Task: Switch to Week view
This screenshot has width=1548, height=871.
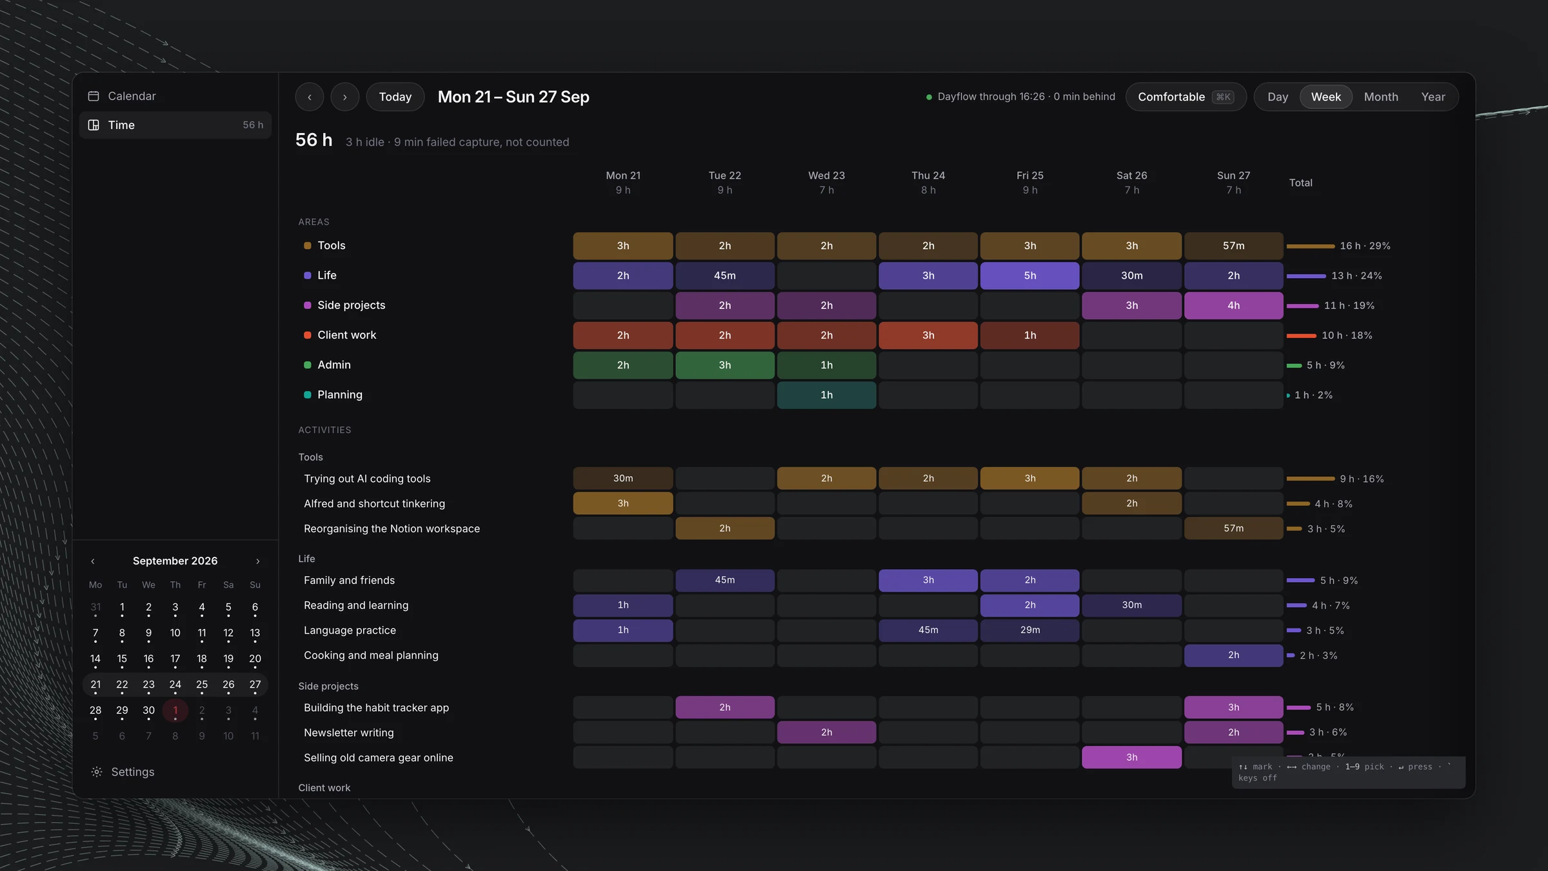Action: coord(1325,97)
